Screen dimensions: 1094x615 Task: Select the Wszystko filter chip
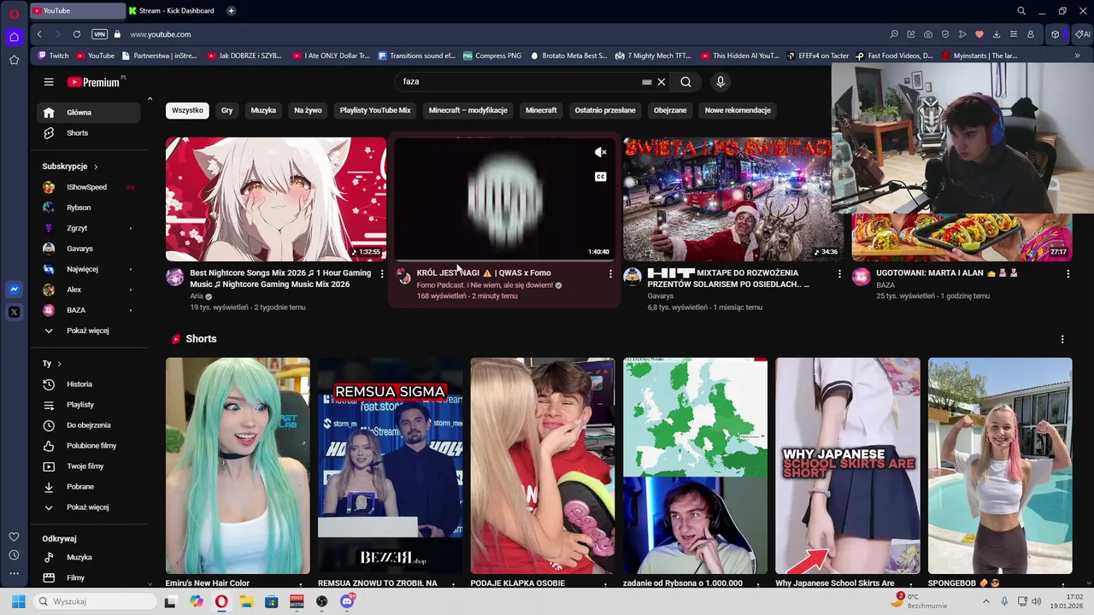click(x=187, y=110)
